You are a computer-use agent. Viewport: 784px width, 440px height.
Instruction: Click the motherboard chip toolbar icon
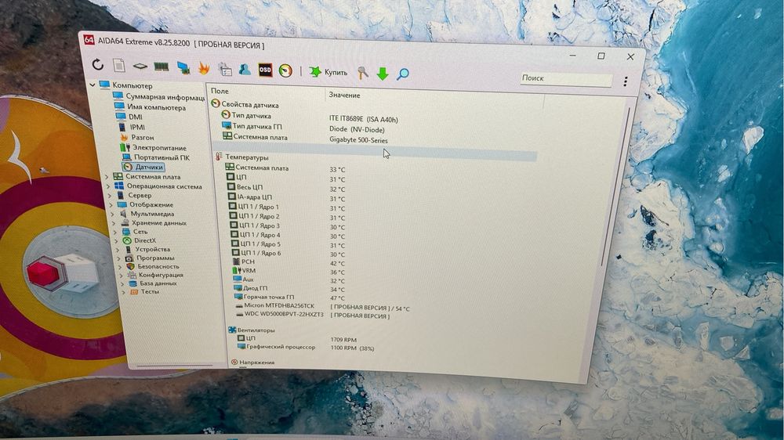(140, 66)
